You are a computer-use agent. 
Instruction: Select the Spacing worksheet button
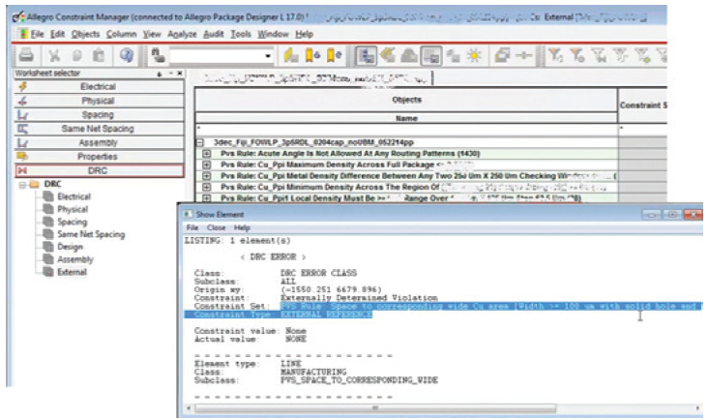tap(100, 114)
